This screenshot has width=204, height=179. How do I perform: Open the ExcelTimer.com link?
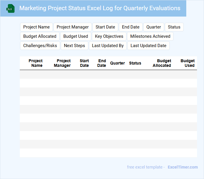[x=182, y=167]
